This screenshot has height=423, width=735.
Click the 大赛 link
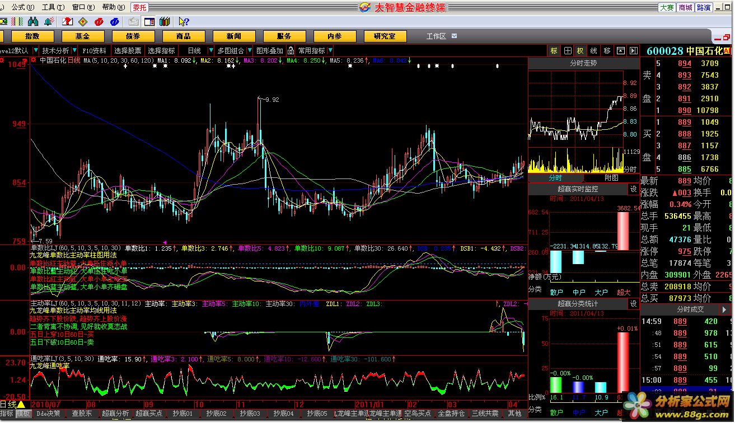pyautogui.click(x=667, y=7)
